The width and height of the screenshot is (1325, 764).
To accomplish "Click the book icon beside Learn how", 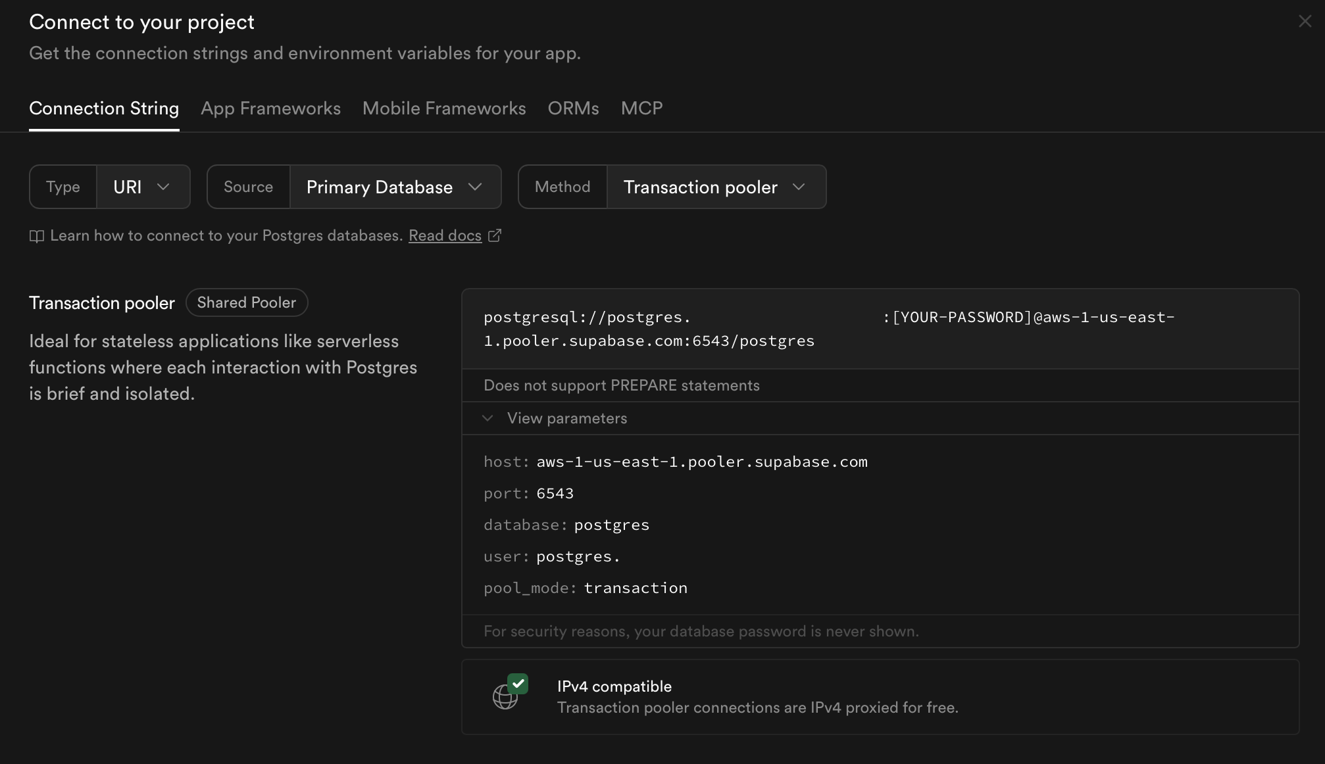I will click(37, 236).
